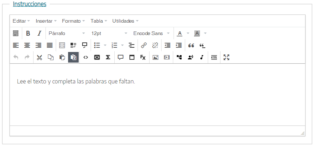This screenshot has height=146, width=315.
Task: Expand numbered list style options
Action: point(122,45)
